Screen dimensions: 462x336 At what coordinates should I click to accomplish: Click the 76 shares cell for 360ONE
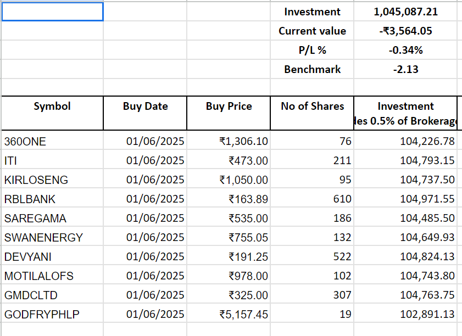tap(312, 141)
